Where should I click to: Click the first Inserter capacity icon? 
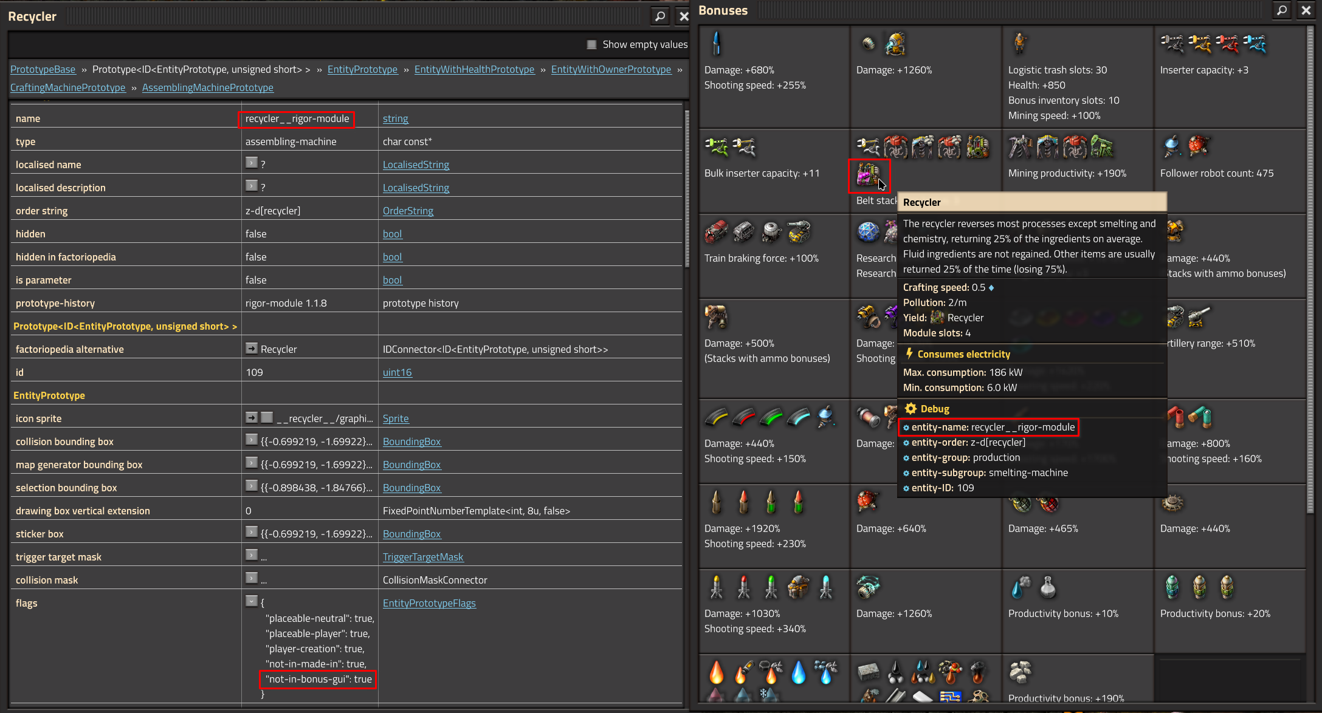click(1172, 44)
